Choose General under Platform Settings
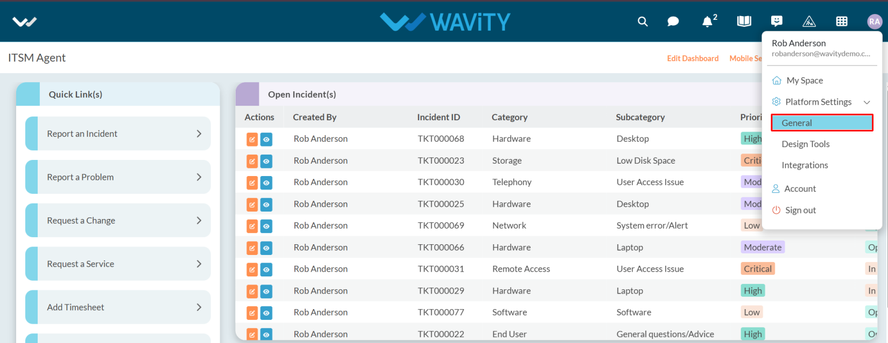Image resolution: width=888 pixels, height=343 pixels. 822,123
